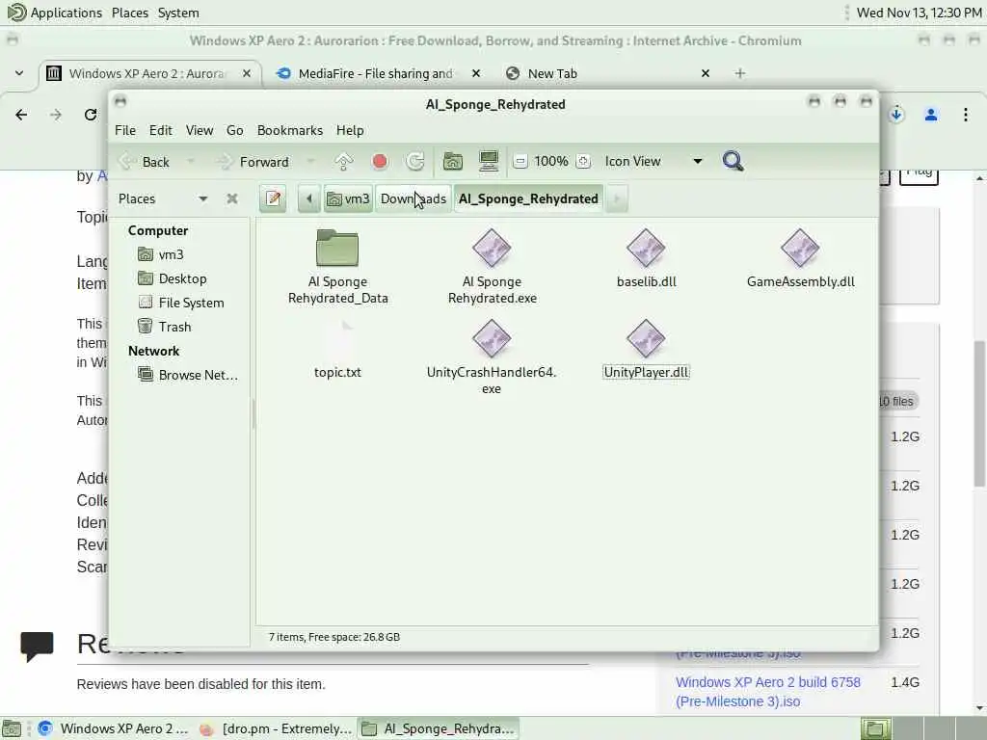The width and height of the screenshot is (987, 740).
Task: Go to Downloads in path bar
Action: 413,198
